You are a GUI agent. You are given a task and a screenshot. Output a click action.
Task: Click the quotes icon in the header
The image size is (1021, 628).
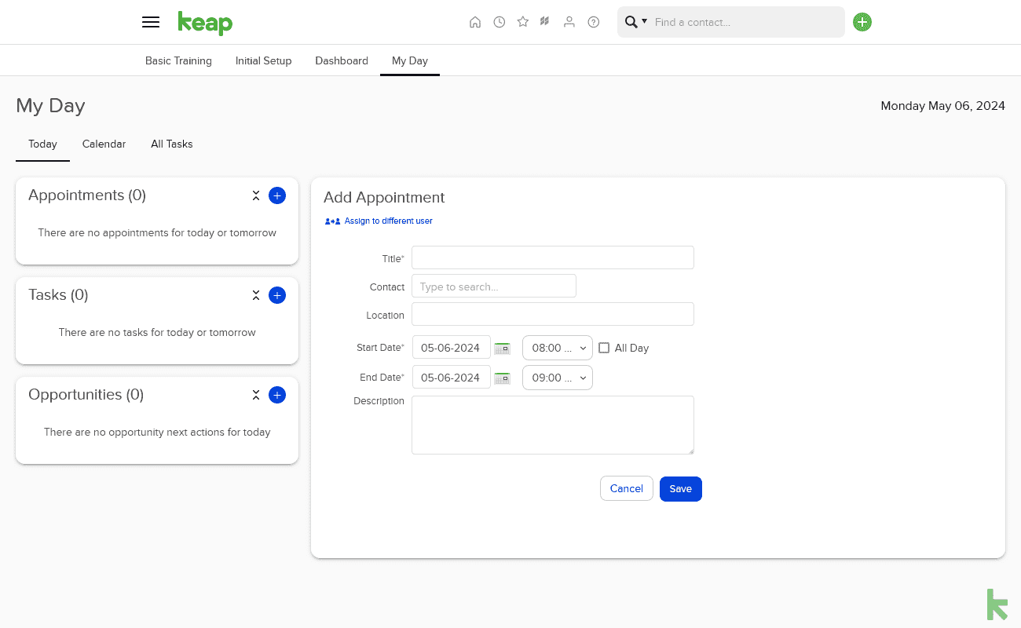(544, 22)
